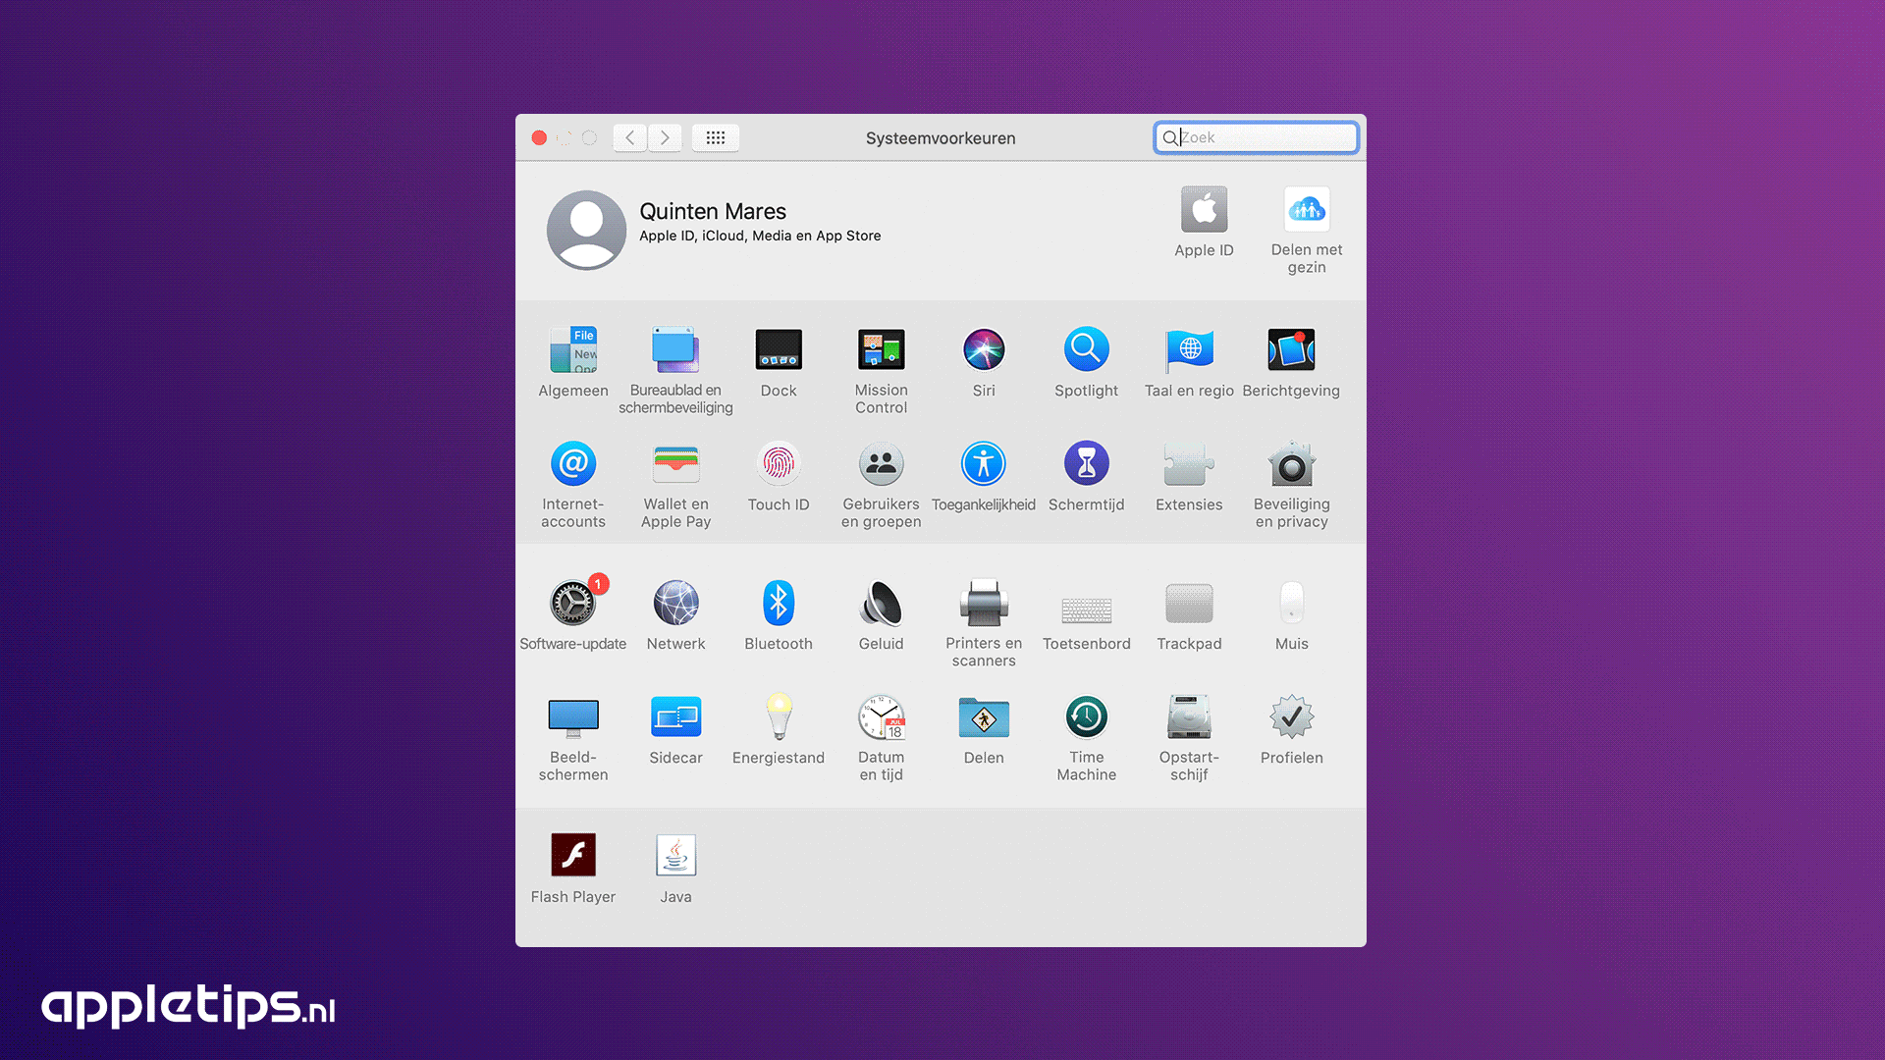Open Software-update with red badge
1885x1060 pixels.
click(x=573, y=604)
